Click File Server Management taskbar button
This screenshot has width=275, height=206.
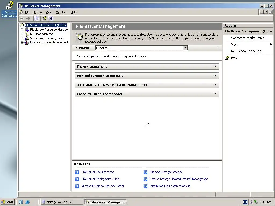(105, 202)
